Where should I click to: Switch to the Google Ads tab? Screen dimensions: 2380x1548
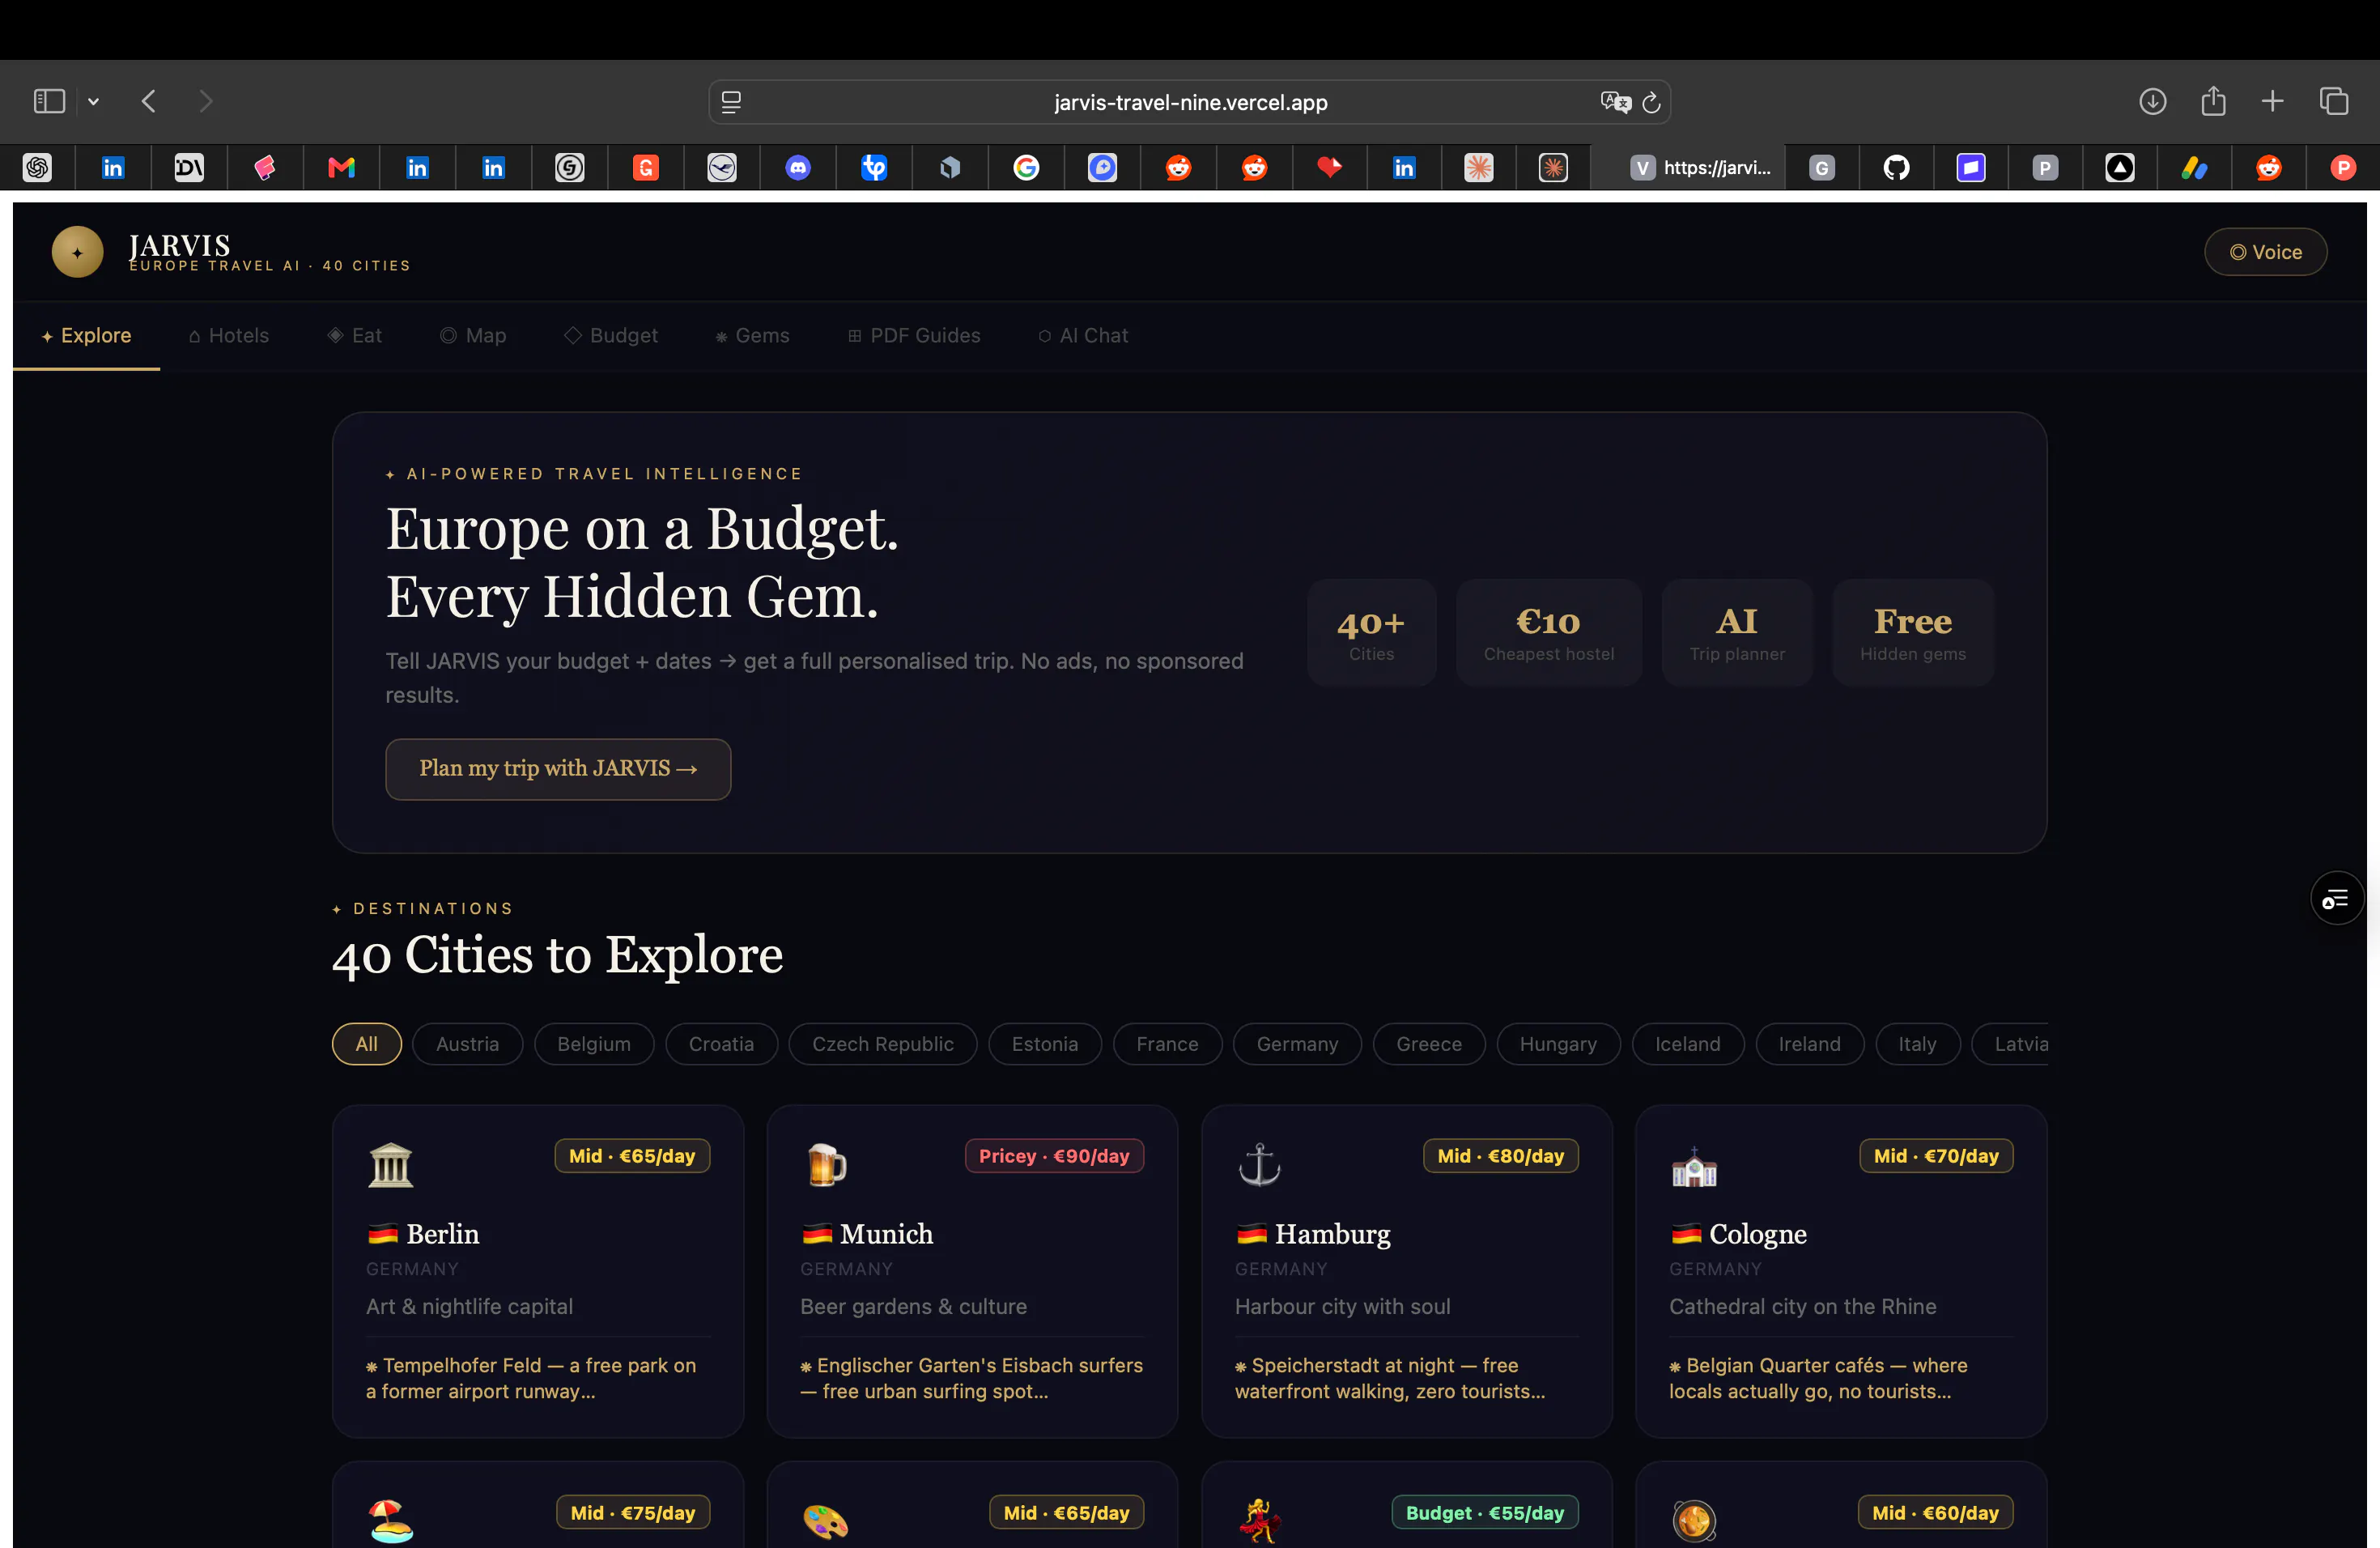coord(2194,167)
